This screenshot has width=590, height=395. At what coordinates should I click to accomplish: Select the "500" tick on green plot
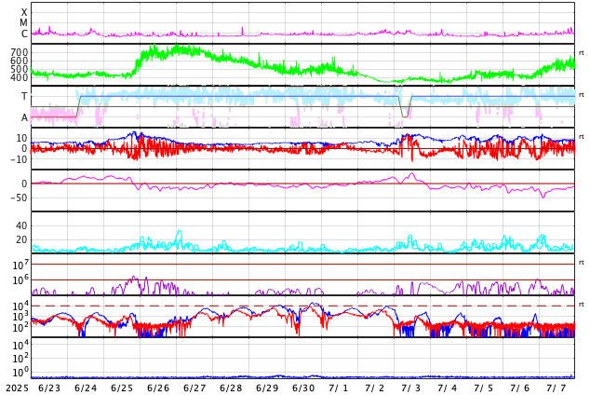click(x=20, y=69)
